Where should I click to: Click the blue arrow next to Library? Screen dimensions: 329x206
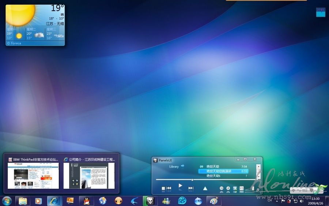(x=182, y=166)
